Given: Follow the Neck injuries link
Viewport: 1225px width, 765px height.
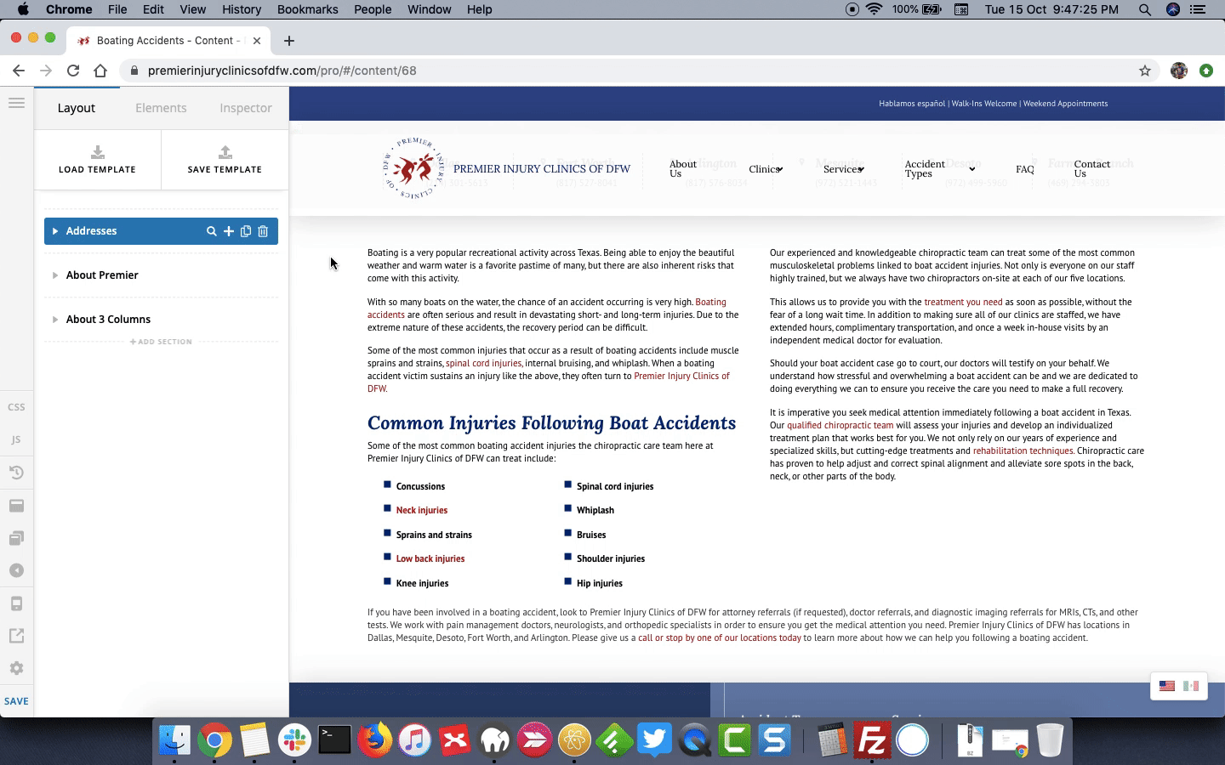Looking at the screenshot, I should tap(421, 510).
